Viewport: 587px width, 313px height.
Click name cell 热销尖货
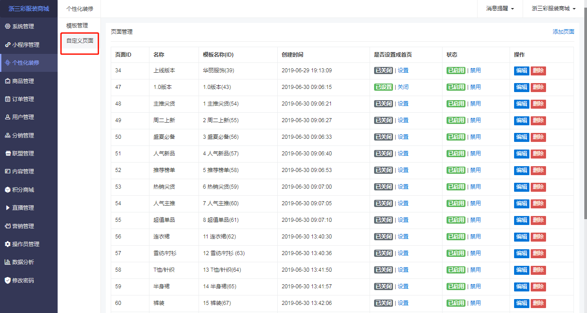coord(164,187)
